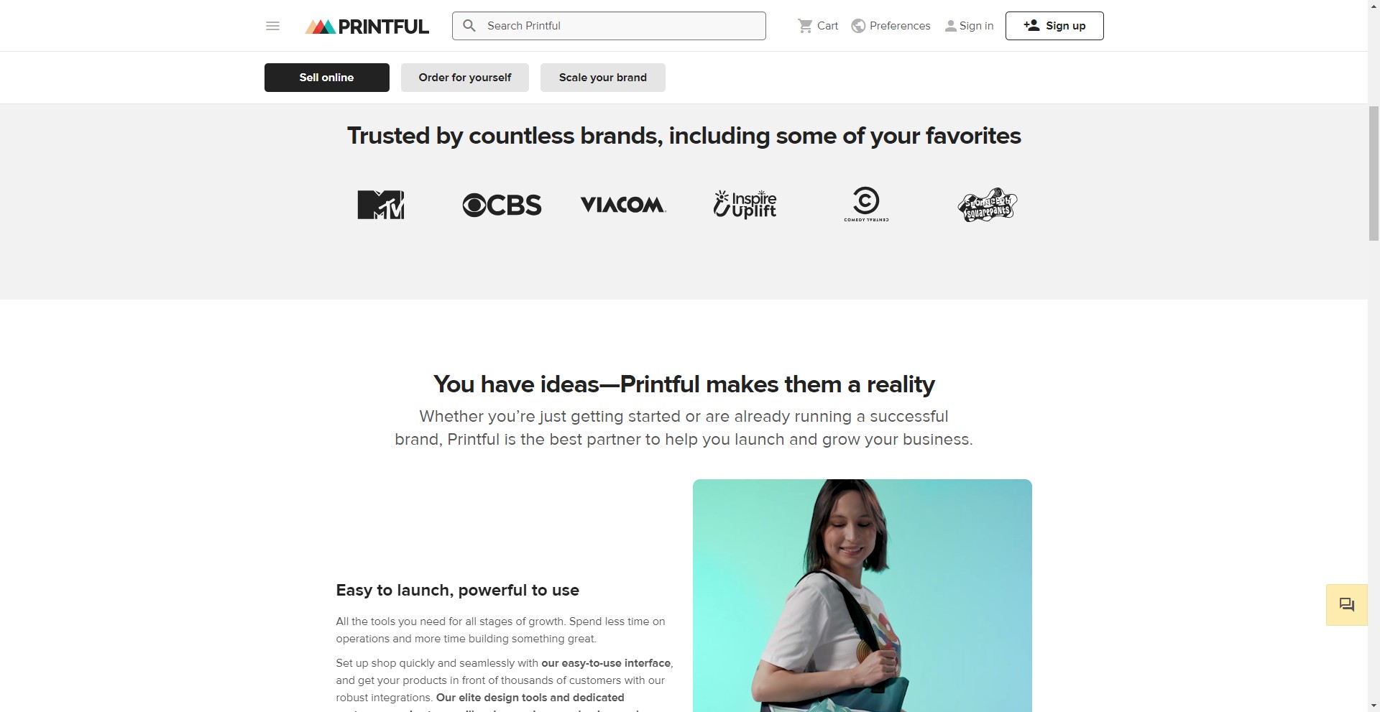
Task: Switch to Scale your brand tab
Action: coord(602,78)
